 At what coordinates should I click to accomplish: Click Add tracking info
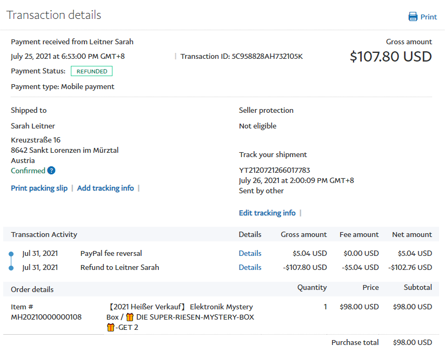105,188
